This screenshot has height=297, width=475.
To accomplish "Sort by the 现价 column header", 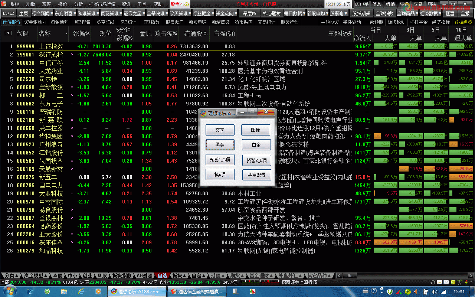I will [x=105, y=33].
